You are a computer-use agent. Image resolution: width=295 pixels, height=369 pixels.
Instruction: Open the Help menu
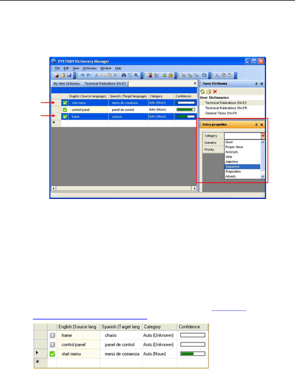pyautogui.click(x=118, y=68)
